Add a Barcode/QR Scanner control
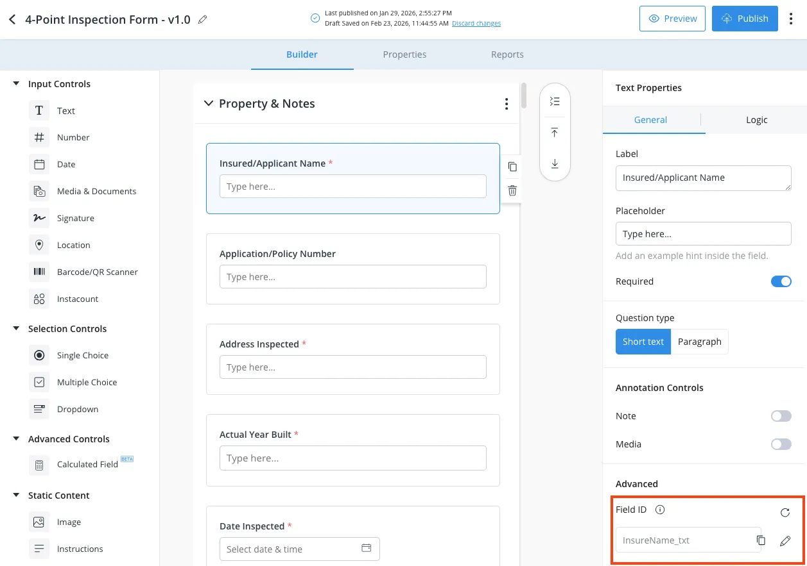Image resolution: width=807 pixels, height=566 pixels. [83, 272]
